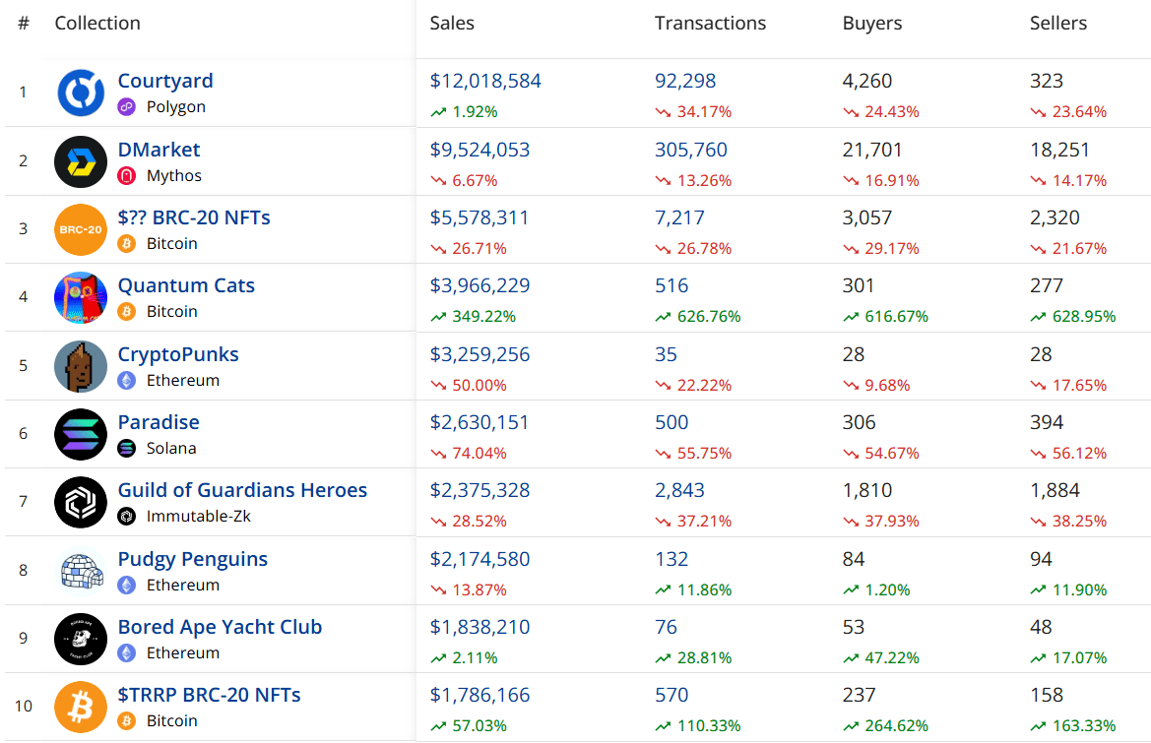Click the Ethereum icon under CryptoPunks
The image size is (1151, 743).
[x=126, y=381]
